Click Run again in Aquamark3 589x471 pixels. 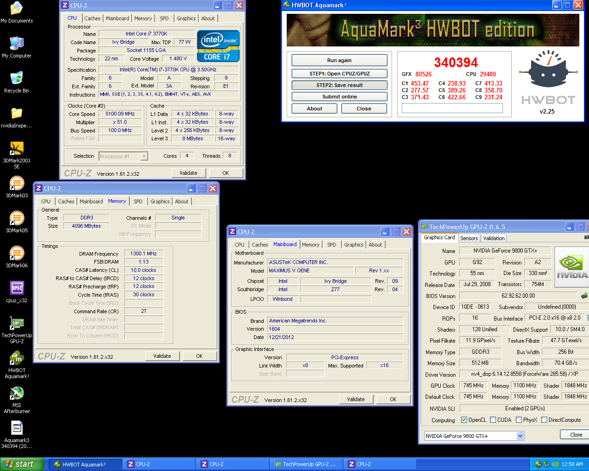click(339, 60)
